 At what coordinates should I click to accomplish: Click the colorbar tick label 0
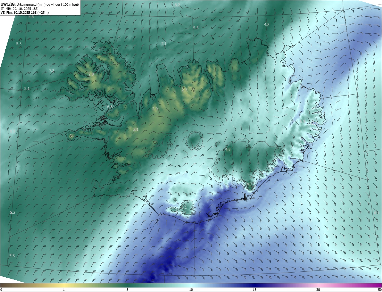point(1,290)
